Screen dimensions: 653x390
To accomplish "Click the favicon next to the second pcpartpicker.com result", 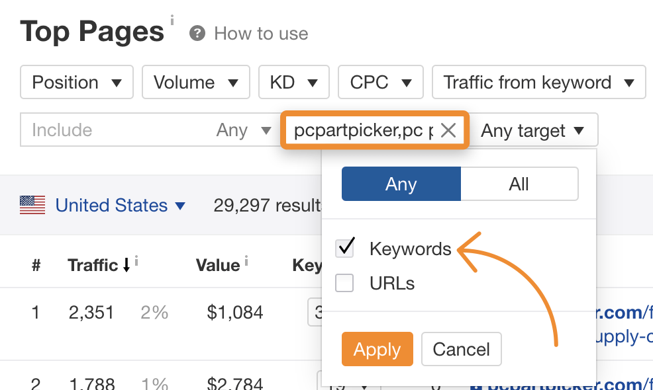I will (476, 386).
